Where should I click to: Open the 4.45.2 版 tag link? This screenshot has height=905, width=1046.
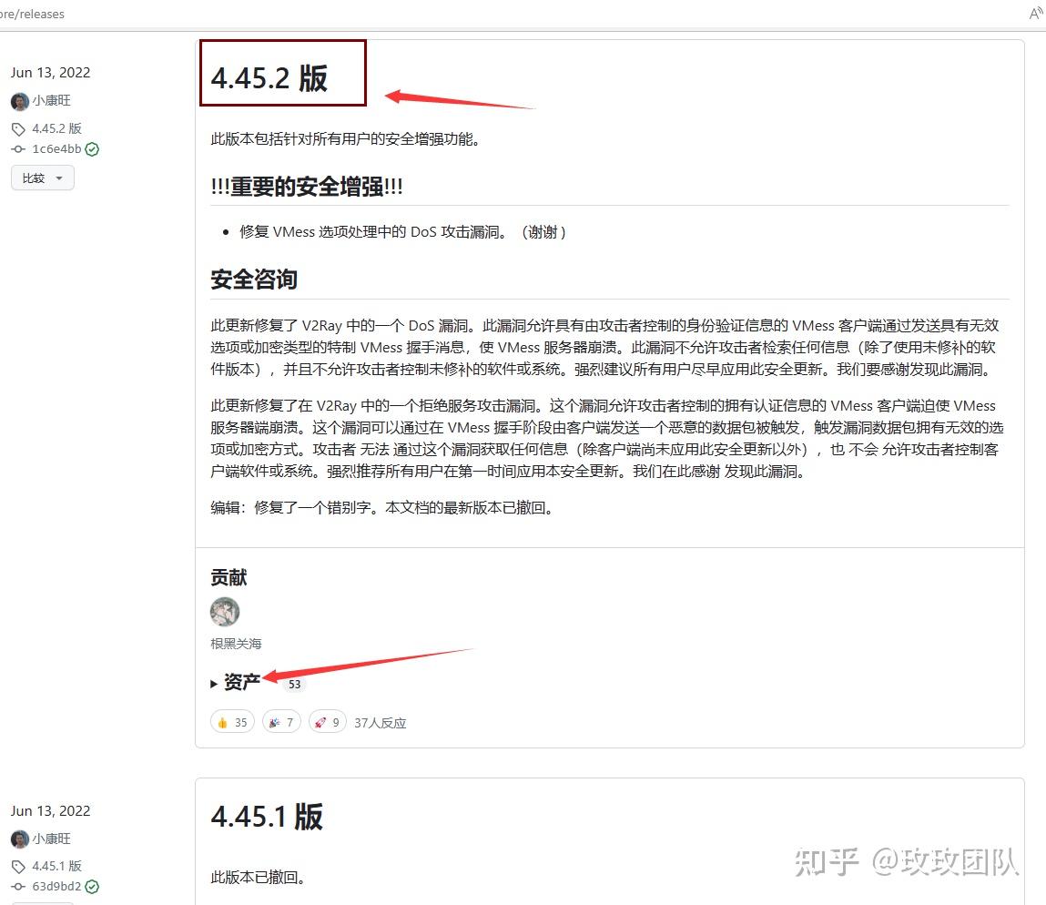[x=56, y=128]
